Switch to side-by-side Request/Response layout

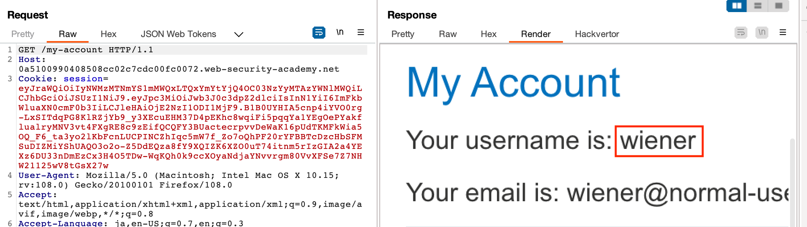[737, 6]
